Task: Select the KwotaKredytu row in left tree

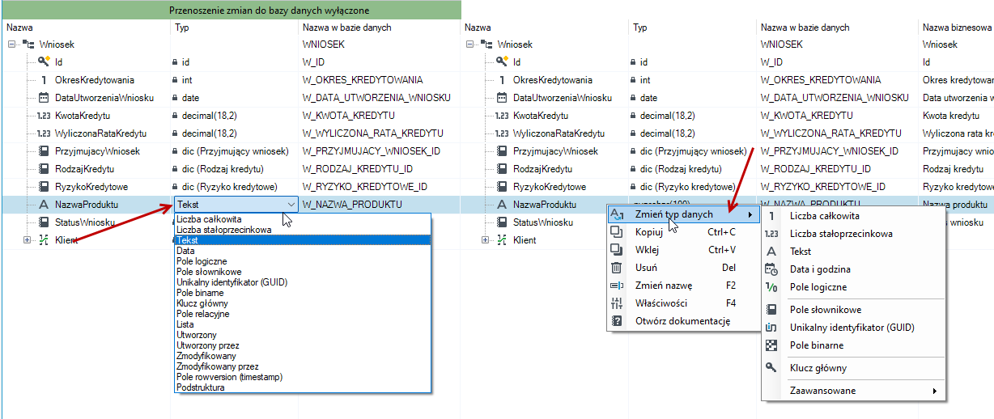Action: (231, 116)
